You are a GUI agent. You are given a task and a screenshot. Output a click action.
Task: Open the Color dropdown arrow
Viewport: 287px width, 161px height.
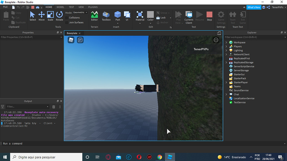click(x=151, y=23)
